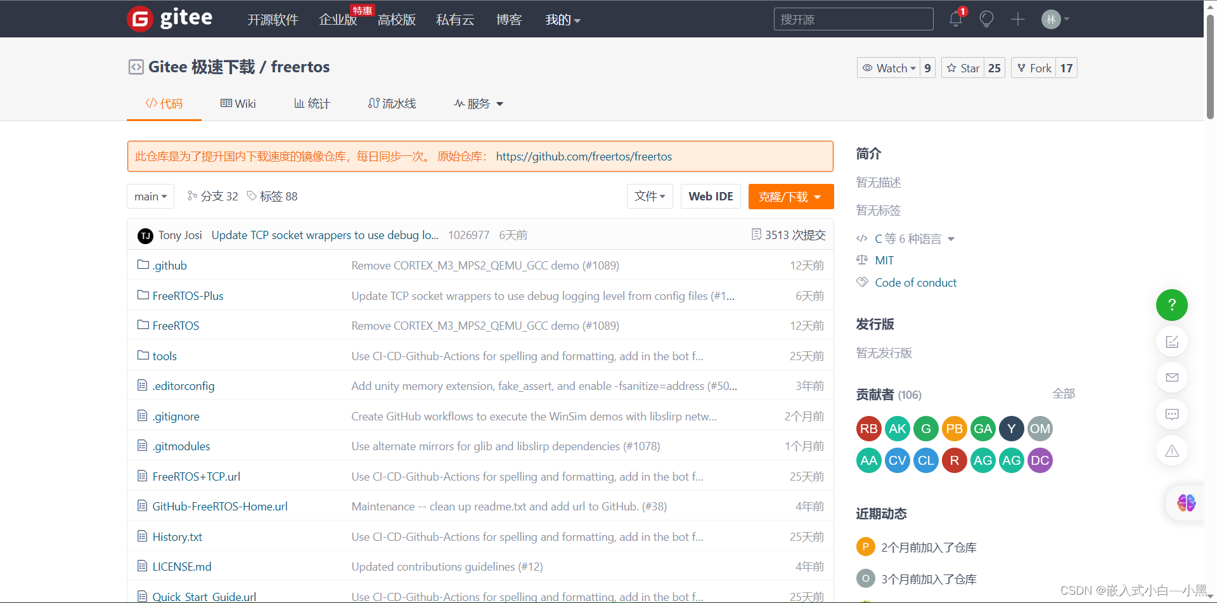The width and height of the screenshot is (1217, 603).
Task: Expand the 服务 dropdown tab
Action: tap(479, 103)
